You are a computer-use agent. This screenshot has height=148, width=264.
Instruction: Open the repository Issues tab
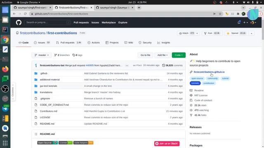pos(42,43)
